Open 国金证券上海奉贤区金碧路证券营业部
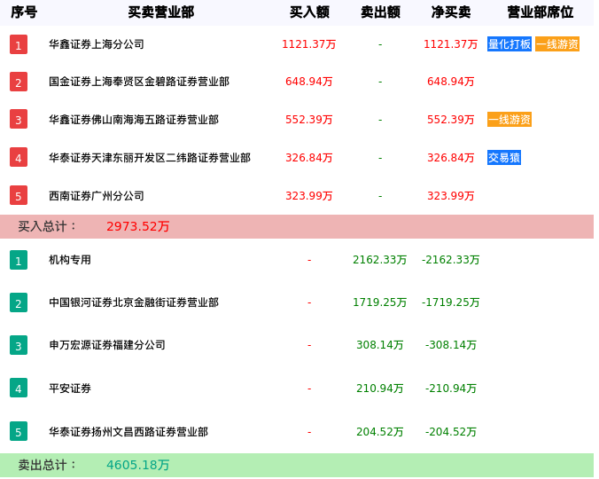This screenshot has height=479, width=599. click(x=139, y=82)
